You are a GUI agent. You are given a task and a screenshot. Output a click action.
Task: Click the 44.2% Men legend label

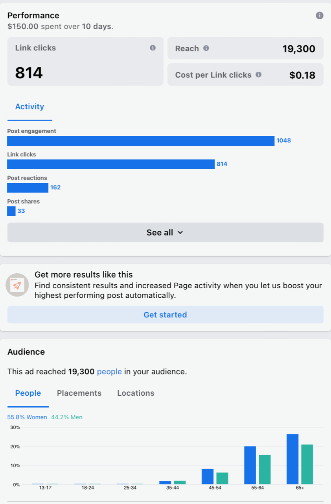pos(67,417)
